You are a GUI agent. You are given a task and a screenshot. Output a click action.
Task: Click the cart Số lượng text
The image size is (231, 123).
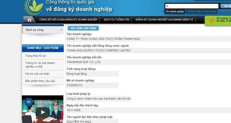click(224, 18)
